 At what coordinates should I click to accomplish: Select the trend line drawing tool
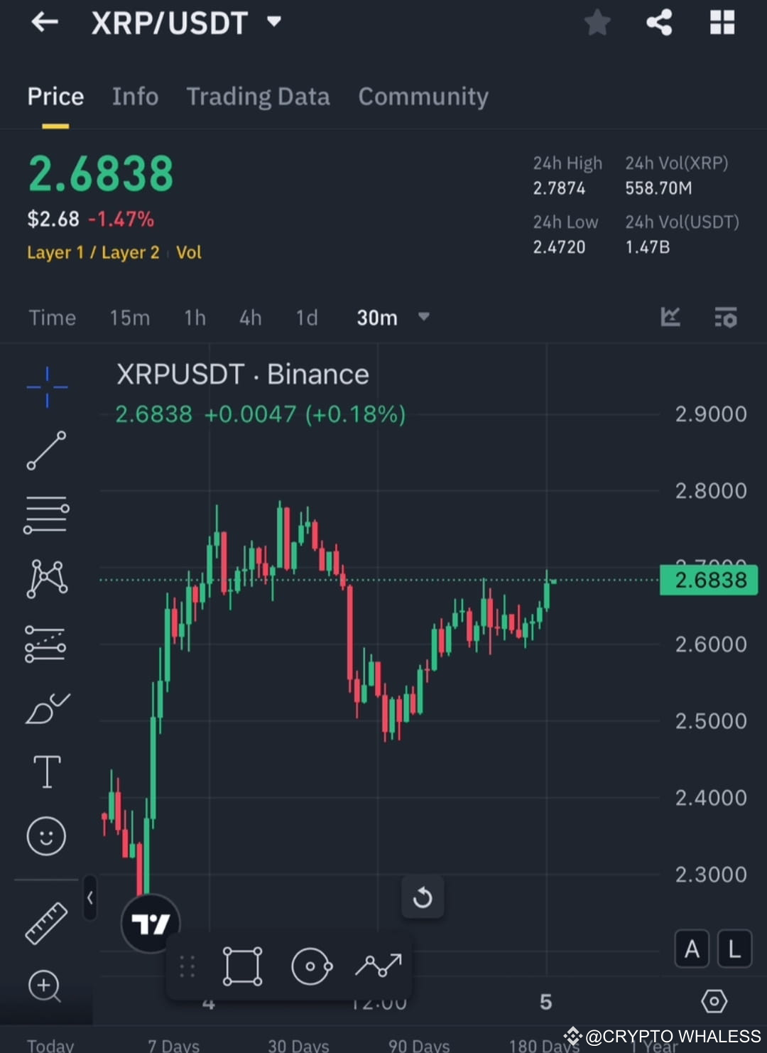[46, 451]
